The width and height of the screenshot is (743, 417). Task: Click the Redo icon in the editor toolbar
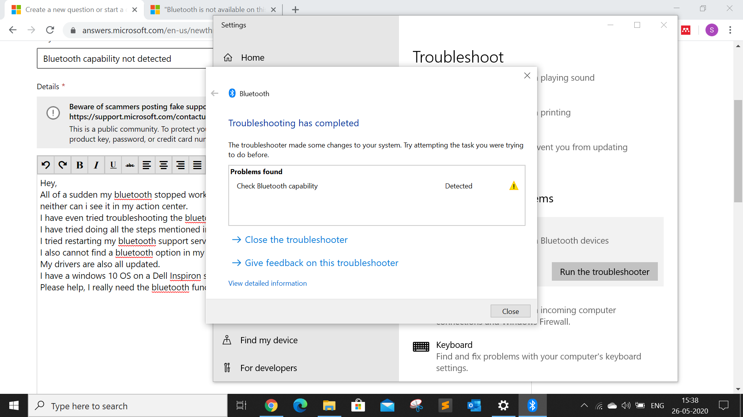click(62, 165)
